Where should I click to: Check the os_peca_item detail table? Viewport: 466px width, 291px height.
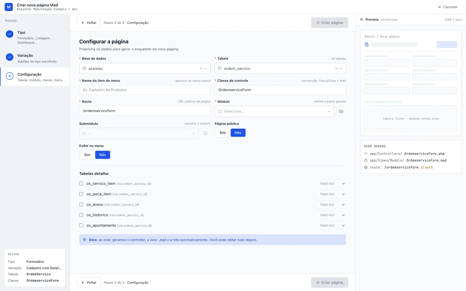81,194
